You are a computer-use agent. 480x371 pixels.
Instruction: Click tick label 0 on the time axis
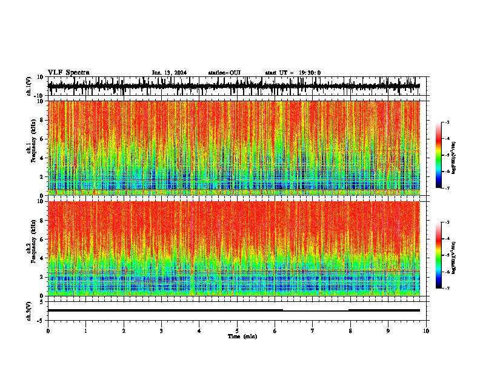point(48,331)
